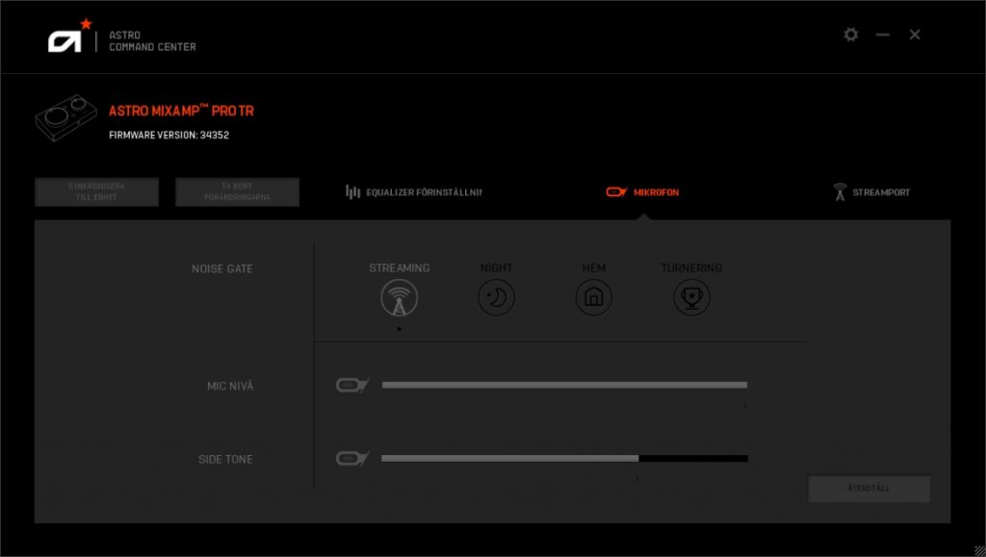
Task: Click the MixAmp Pro TR device image
Action: click(66, 117)
